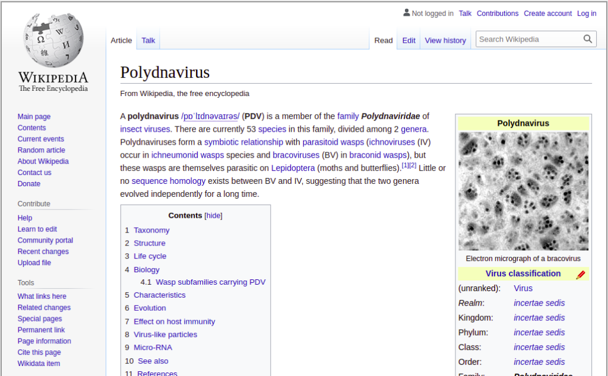
Task: Open the Community portal
Action: [x=45, y=240]
